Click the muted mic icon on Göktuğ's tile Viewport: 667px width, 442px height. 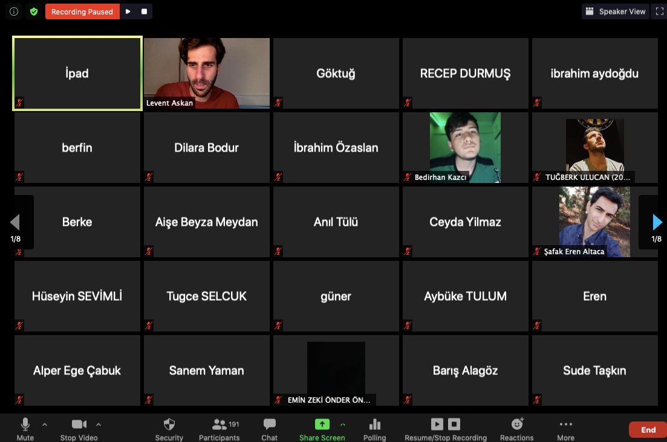pos(278,102)
